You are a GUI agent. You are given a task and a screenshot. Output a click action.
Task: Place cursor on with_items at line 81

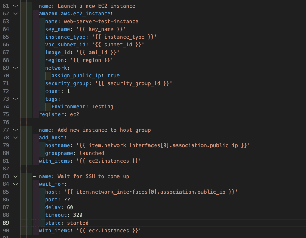(55, 161)
